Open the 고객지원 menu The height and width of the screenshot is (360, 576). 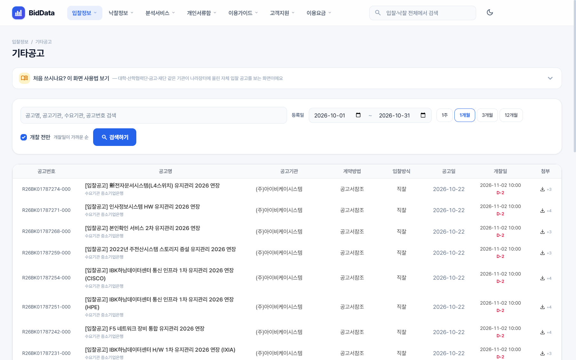pos(282,13)
